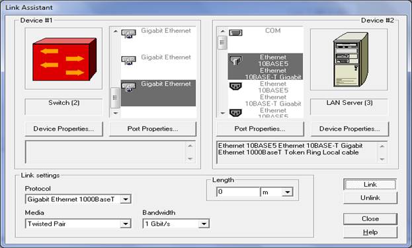The width and height of the screenshot is (412, 248).
Task: Click the second Ethernet 10BASE5 port icon below the highlighted row
Action: point(235,86)
